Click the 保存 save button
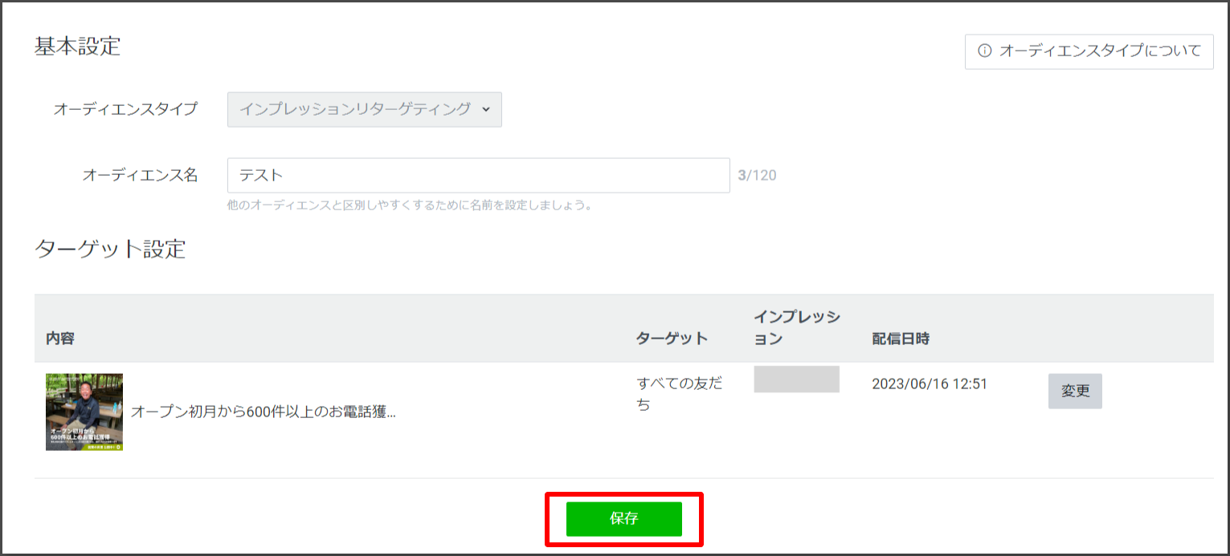This screenshot has height=556, width=1230. click(623, 519)
